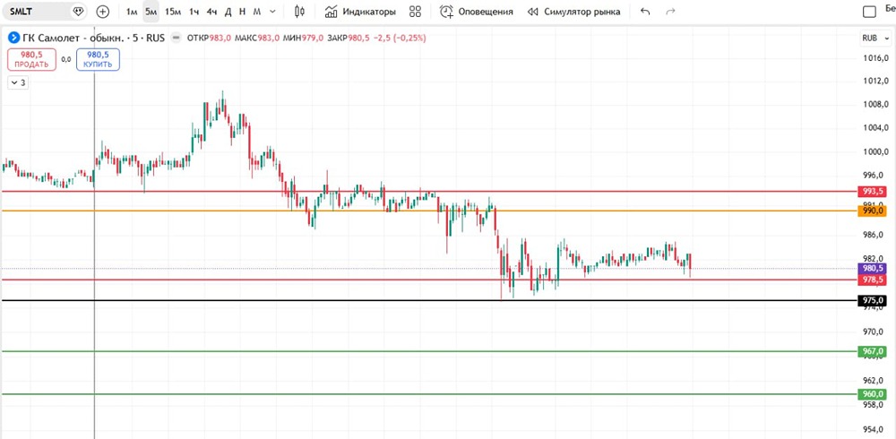Image resolution: width=896 pixels, height=439 pixels.
Task: Select the 990,0 orange price label
Action: (x=873, y=211)
